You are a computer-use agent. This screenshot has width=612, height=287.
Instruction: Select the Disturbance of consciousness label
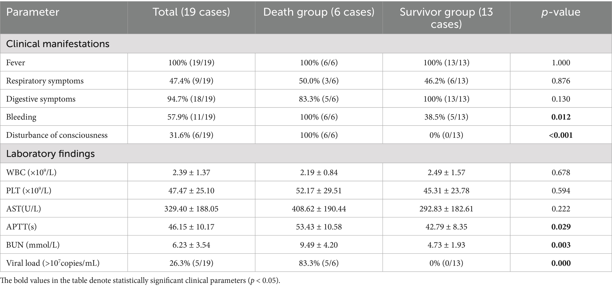[57, 135]
